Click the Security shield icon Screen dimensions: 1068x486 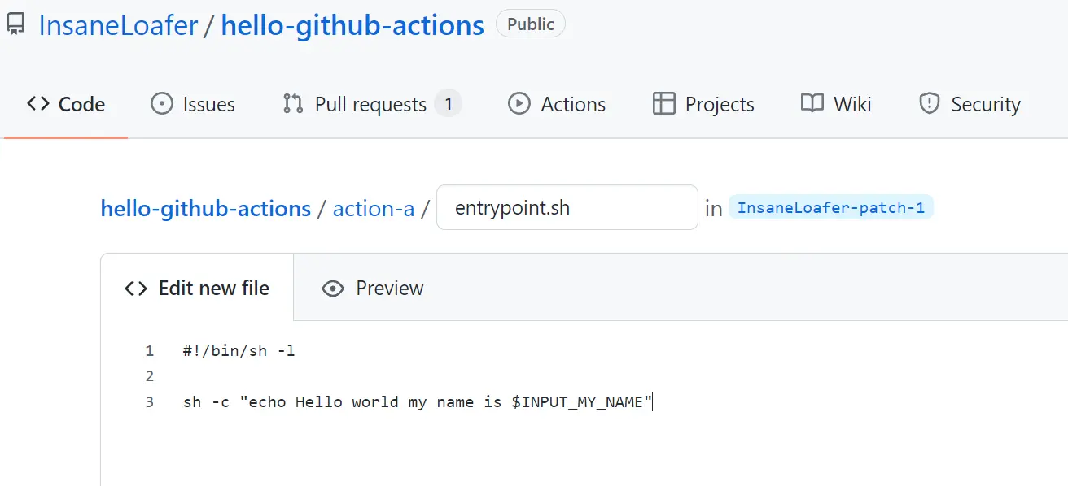coord(929,104)
